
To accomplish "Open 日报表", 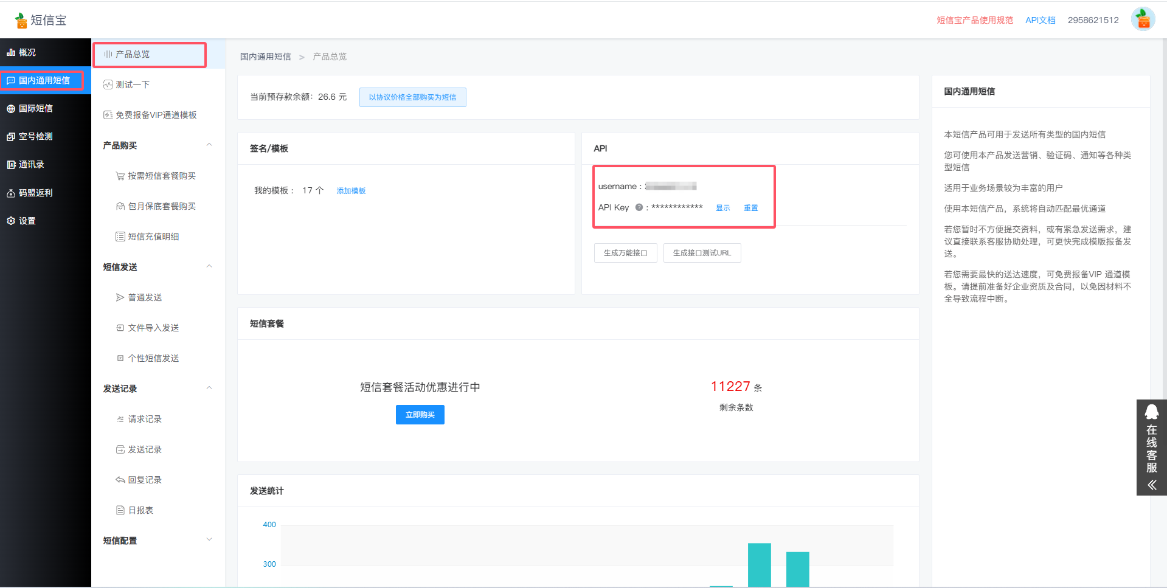I will coord(158,510).
